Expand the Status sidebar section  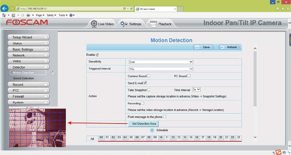(x=28, y=43)
